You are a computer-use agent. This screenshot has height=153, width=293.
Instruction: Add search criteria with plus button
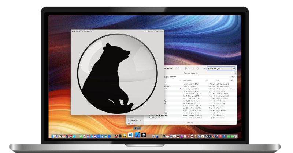click(x=235, y=77)
